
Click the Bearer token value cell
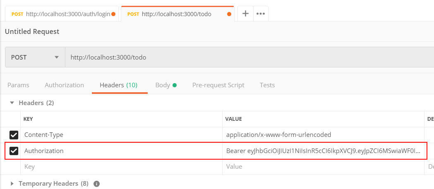pos(323,151)
